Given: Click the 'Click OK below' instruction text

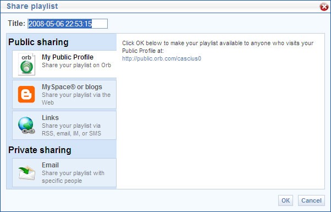Looking at the screenshot, I should [x=218, y=47].
